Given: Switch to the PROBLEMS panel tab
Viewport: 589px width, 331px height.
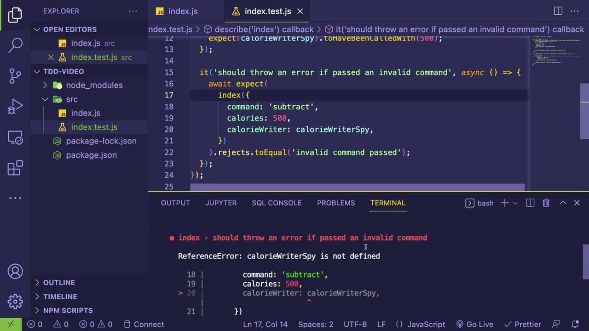Looking at the screenshot, I should pos(336,203).
